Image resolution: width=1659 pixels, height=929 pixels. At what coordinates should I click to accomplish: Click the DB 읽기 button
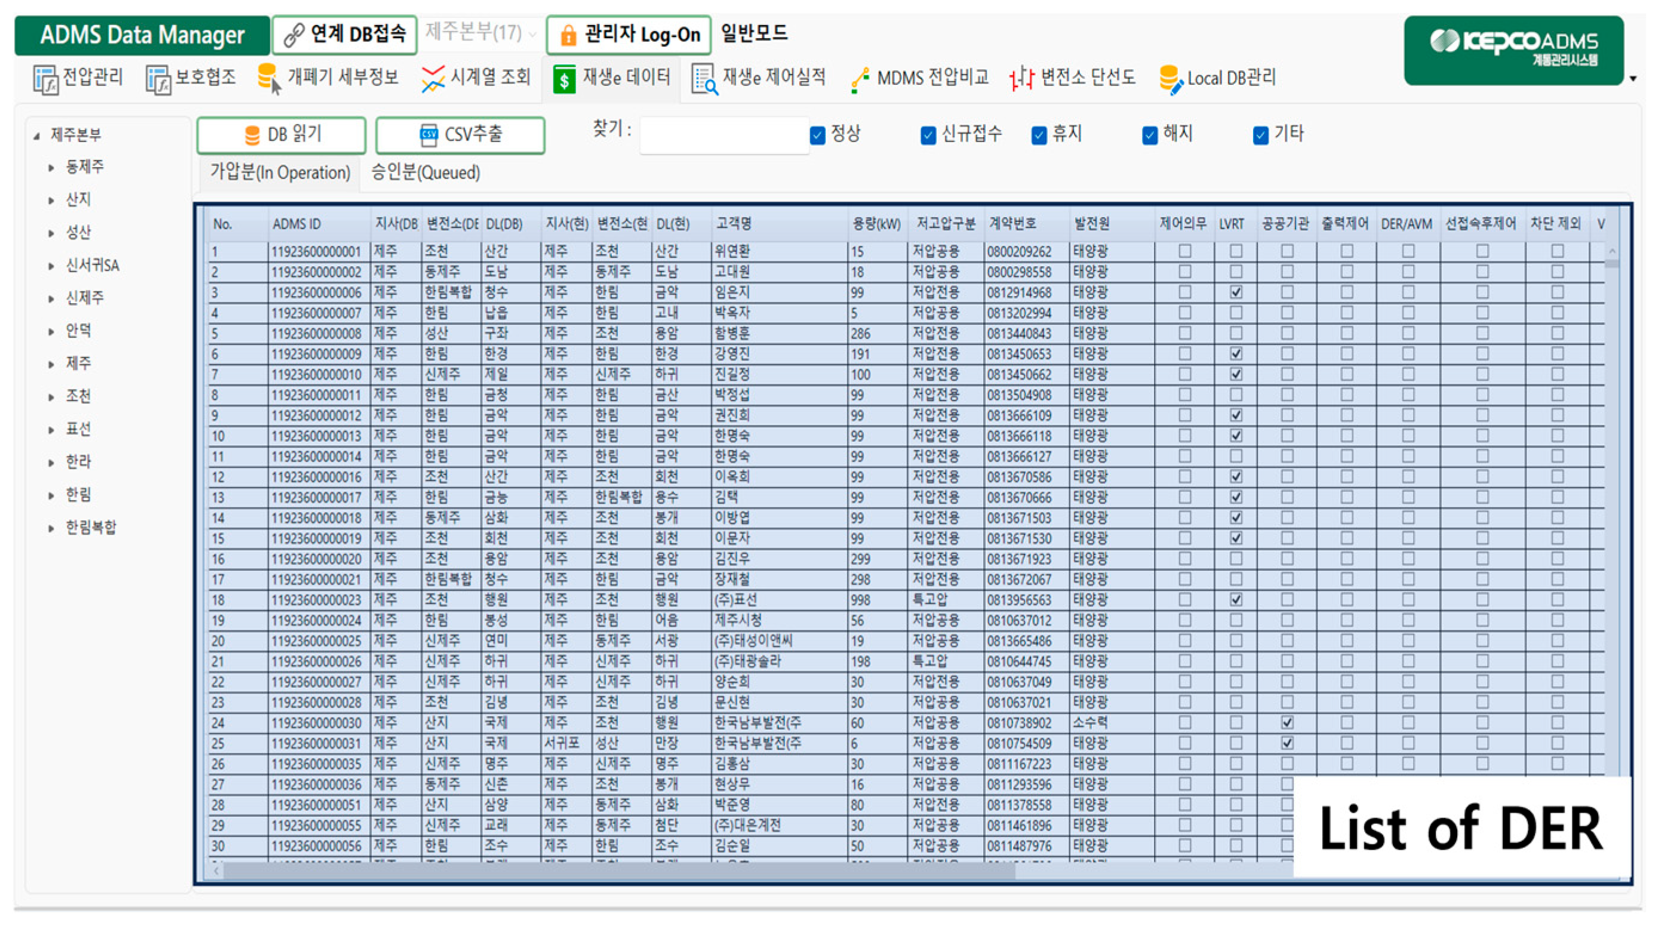281,135
